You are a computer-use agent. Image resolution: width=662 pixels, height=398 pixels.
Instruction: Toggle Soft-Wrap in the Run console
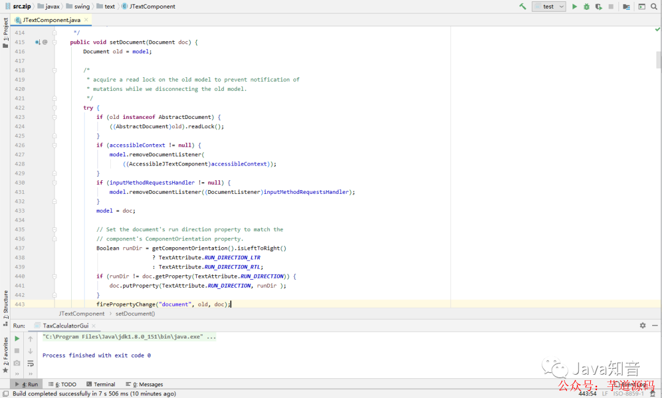click(31, 363)
